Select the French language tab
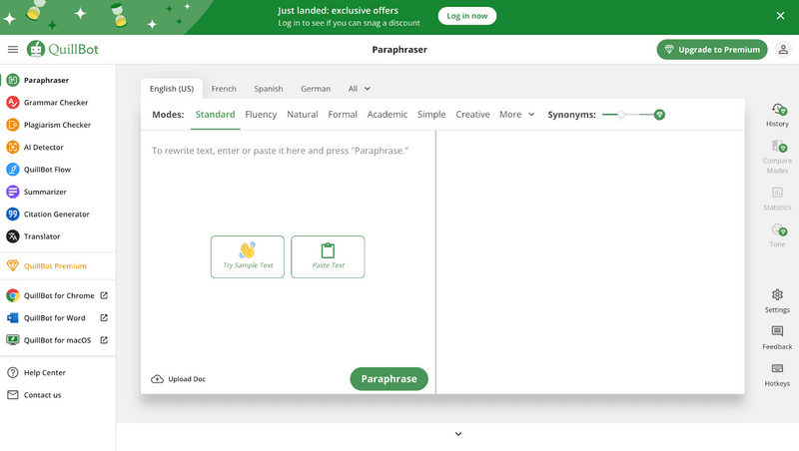 pyautogui.click(x=224, y=89)
